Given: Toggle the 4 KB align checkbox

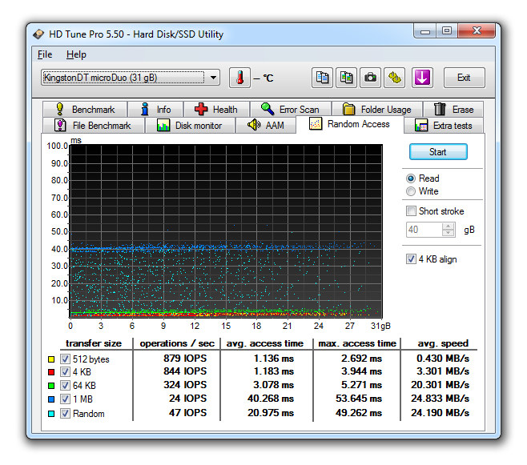Looking at the screenshot, I should (411, 259).
